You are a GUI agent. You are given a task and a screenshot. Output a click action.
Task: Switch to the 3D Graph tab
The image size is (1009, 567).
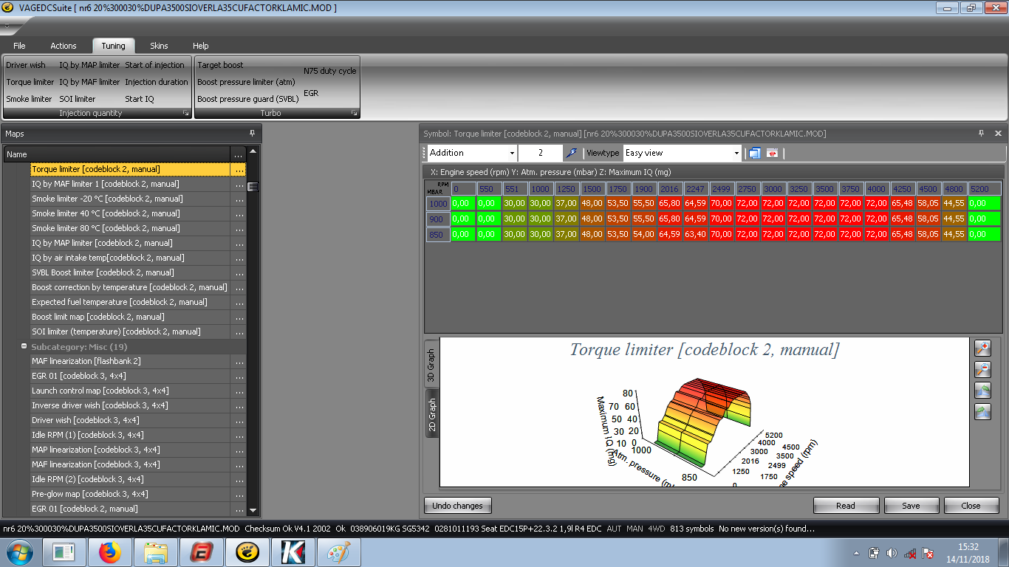(432, 364)
